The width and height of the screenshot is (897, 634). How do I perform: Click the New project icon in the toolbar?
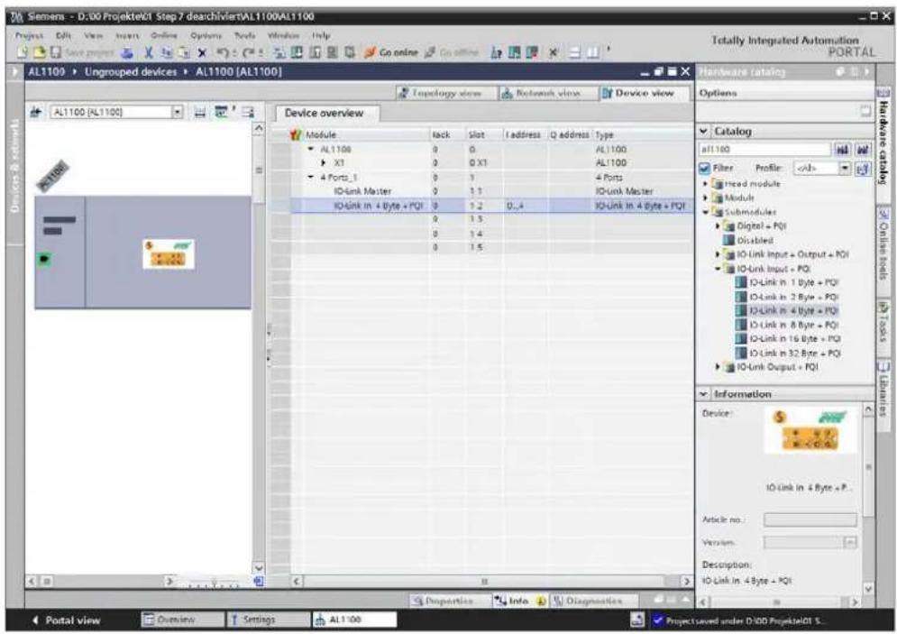click(x=23, y=52)
